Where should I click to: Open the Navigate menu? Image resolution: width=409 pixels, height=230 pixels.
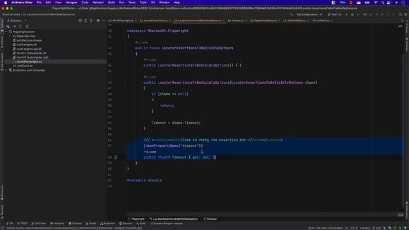(x=71, y=3)
